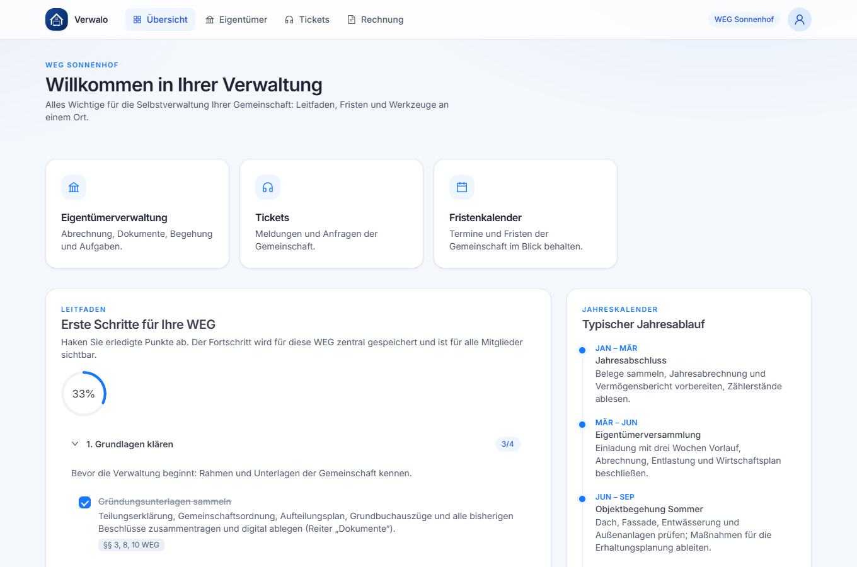This screenshot has width=857, height=567.
Task: Open the Eigentümerverwaltung card
Action: pyautogui.click(x=137, y=214)
